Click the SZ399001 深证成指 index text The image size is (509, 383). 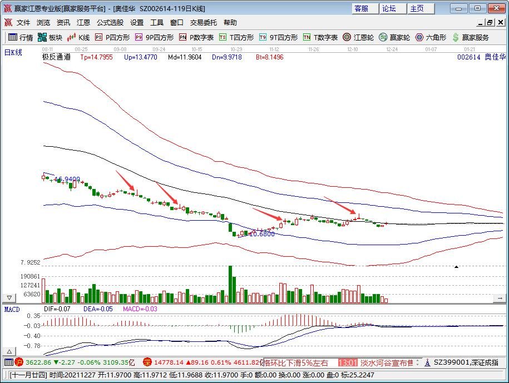tap(466, 362)
